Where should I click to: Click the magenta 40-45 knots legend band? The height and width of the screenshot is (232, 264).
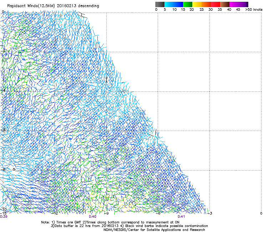tap(234, 4)
